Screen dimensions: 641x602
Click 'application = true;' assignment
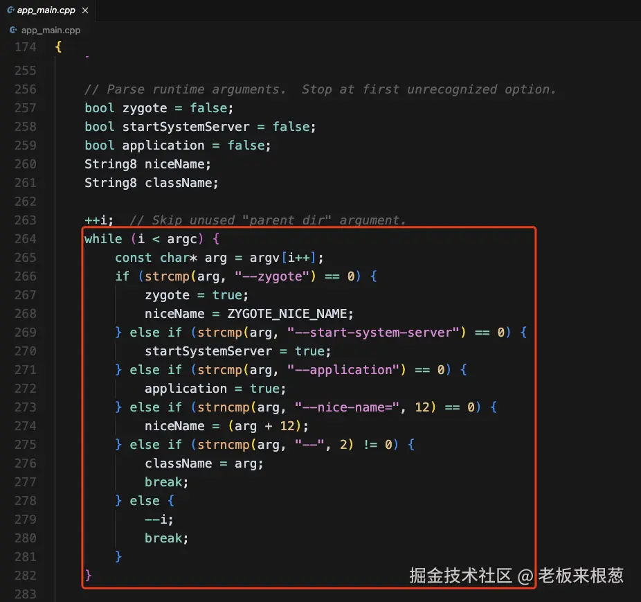[215, 389]
